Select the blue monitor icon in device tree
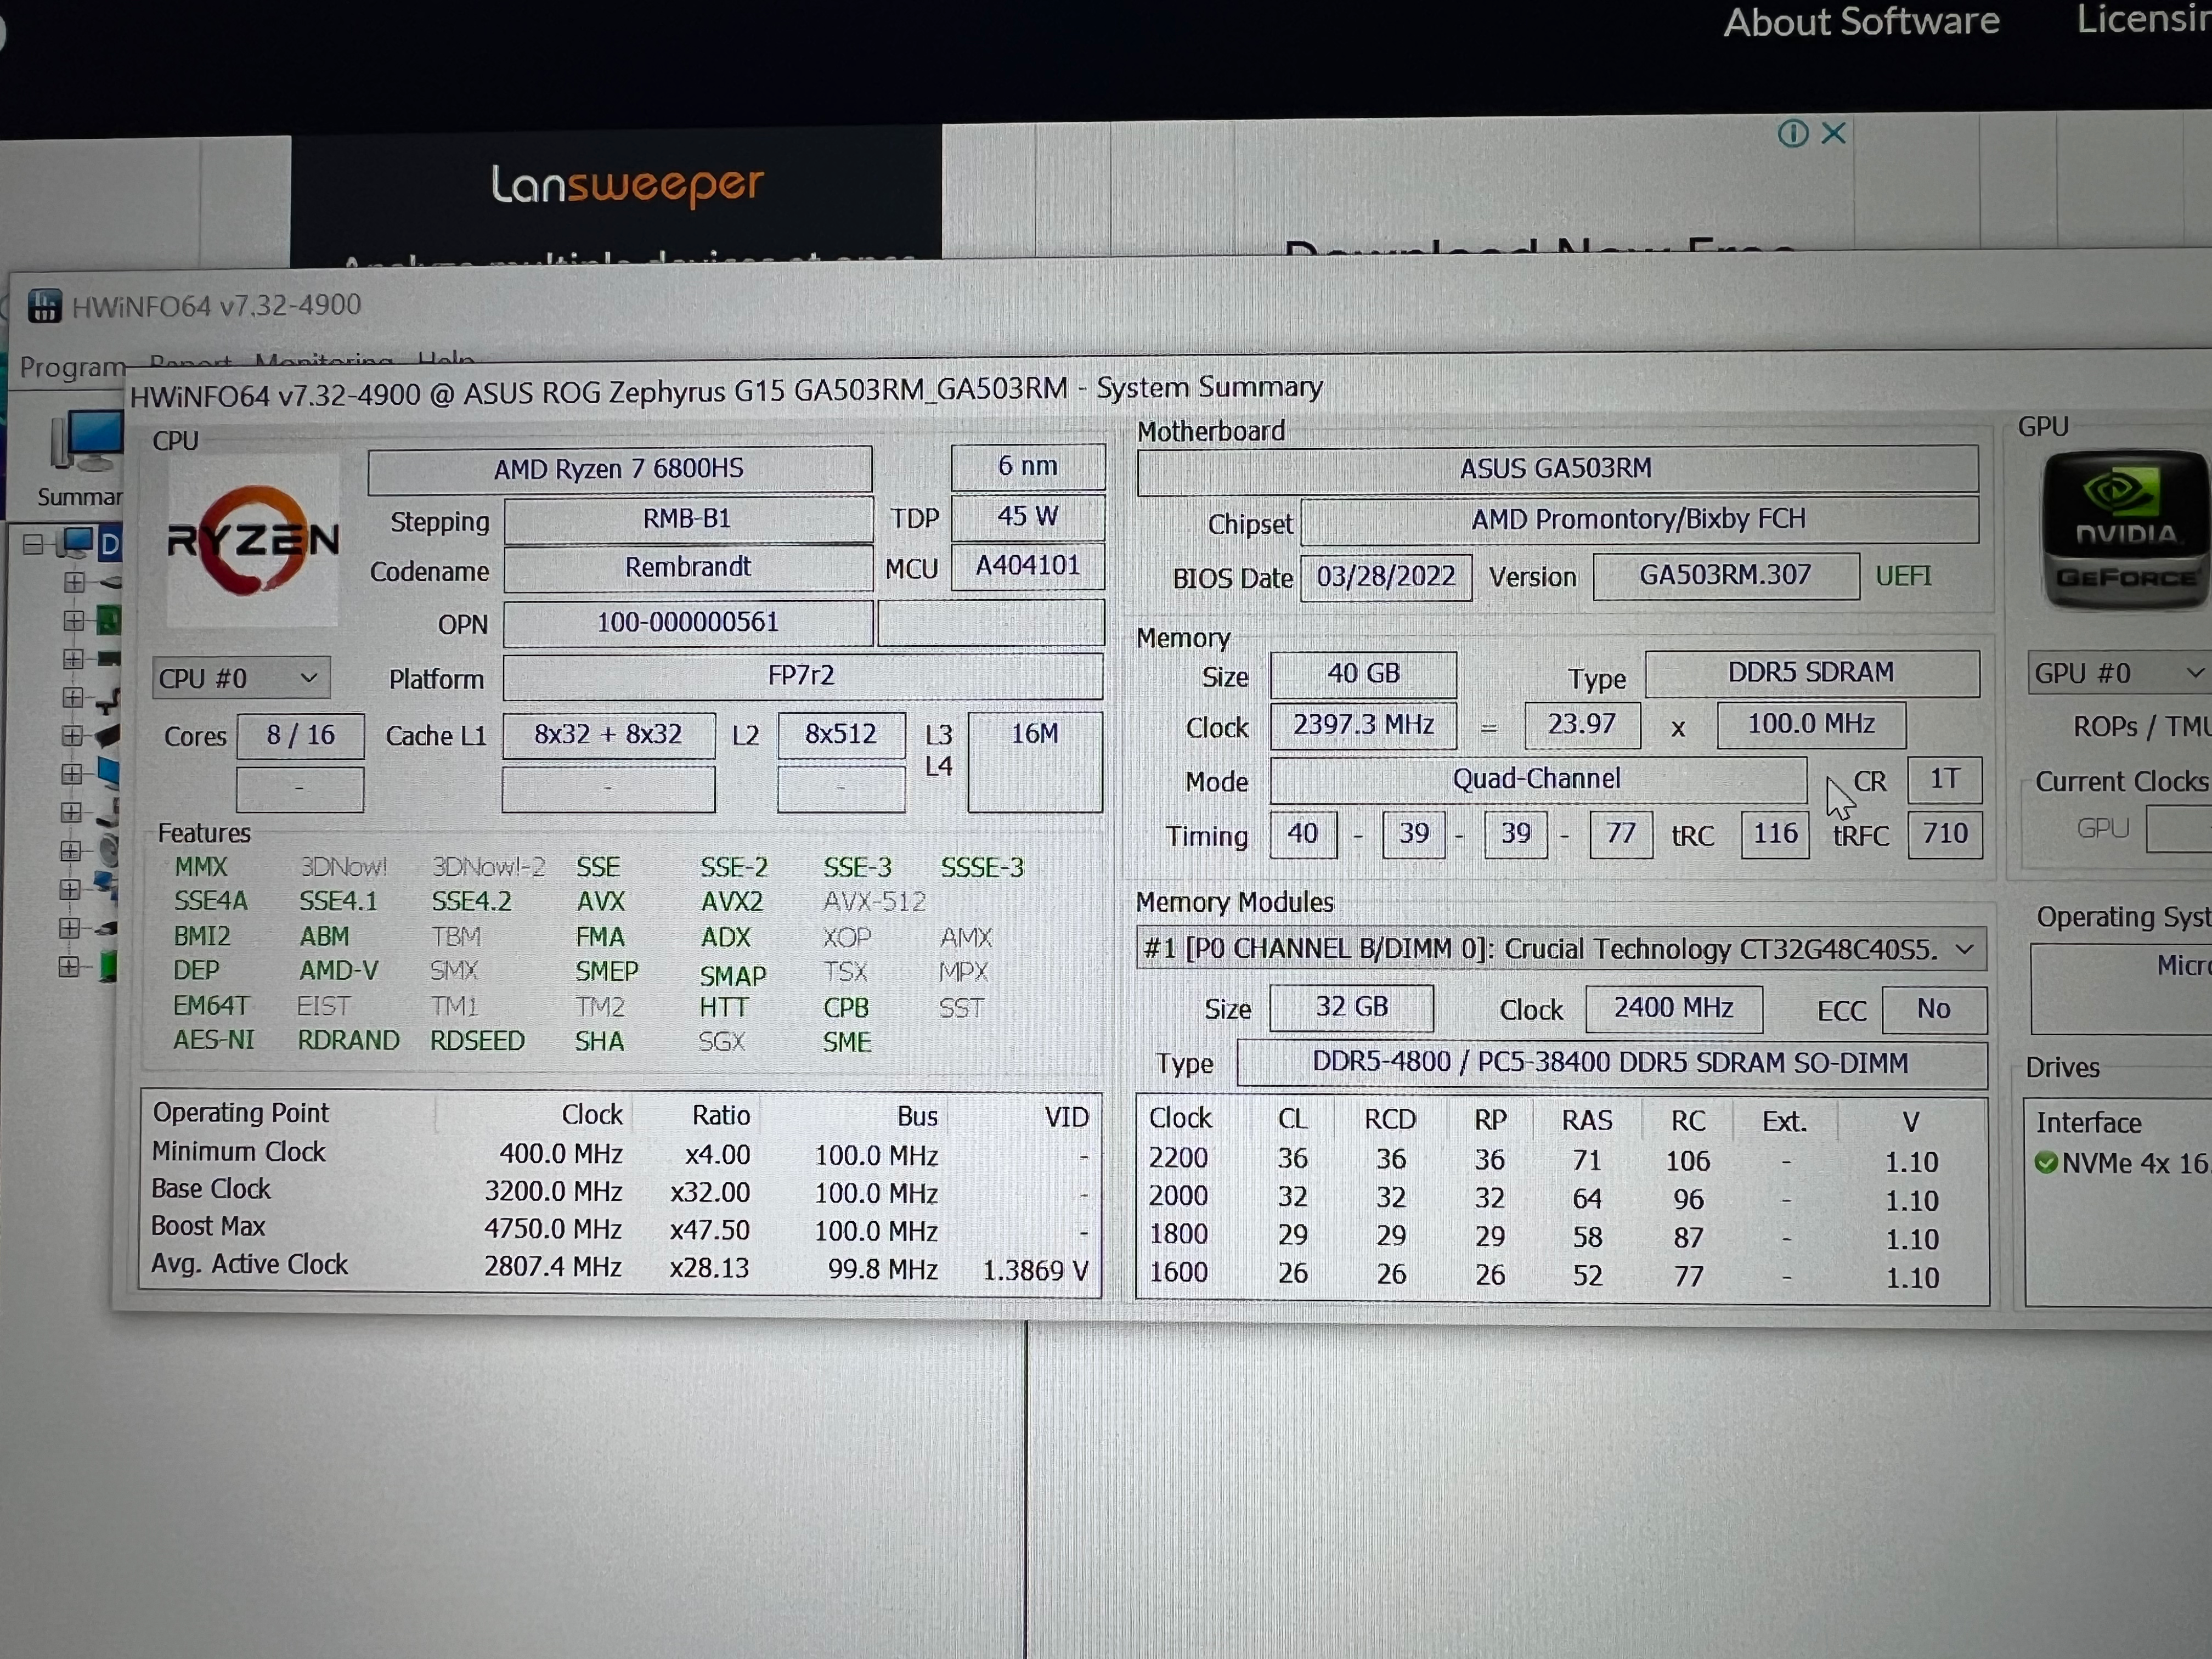This screenshot has width=2212, height=1659. (x=108, y=773)
